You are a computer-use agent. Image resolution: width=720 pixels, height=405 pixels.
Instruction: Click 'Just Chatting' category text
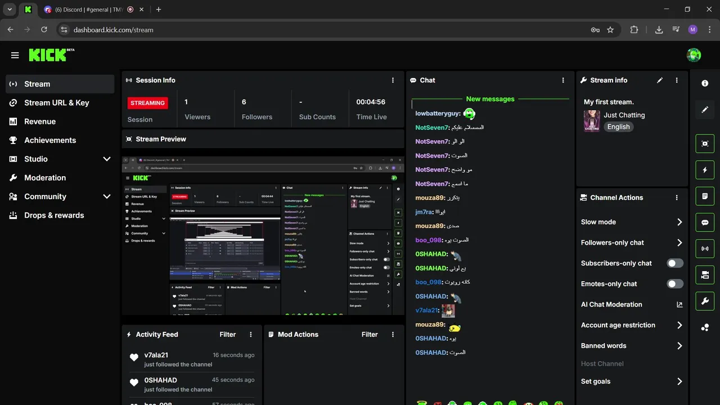(x=624, y=115)
